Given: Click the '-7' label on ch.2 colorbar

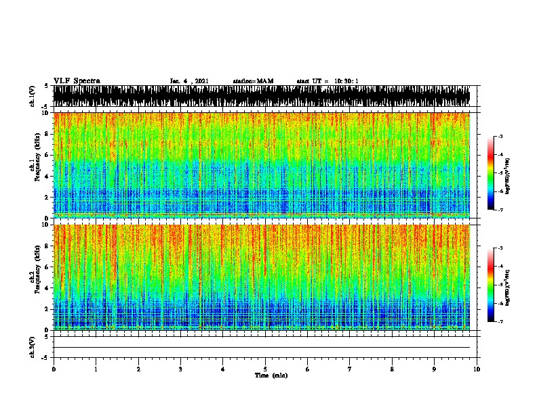Looking at the screenshot, I should point(500,322).
